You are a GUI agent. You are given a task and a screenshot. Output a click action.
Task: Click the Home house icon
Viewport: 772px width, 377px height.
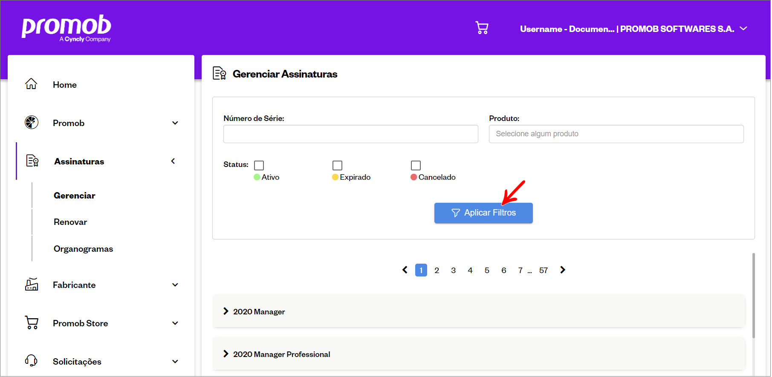coord(31,83)
